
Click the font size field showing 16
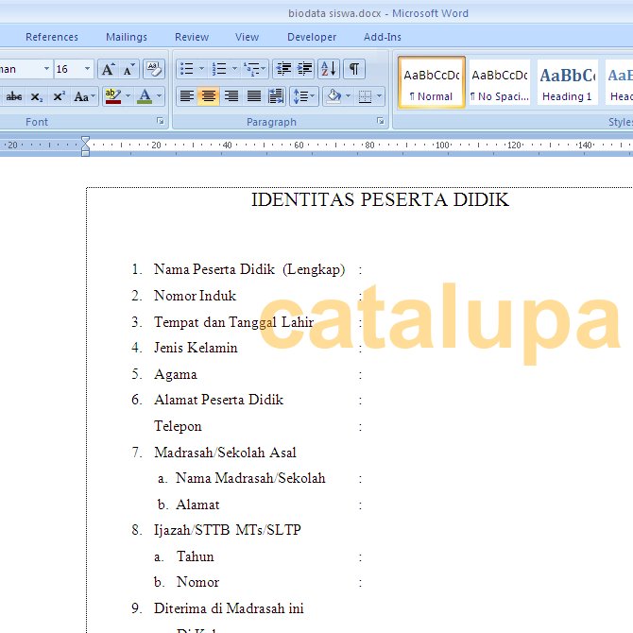(69, 69)
